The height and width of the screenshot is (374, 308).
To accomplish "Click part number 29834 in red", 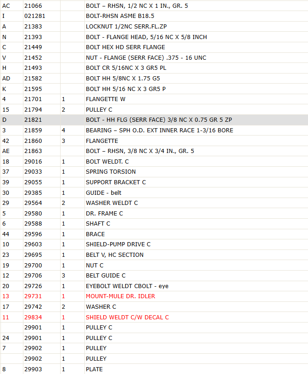I will 33,317.
